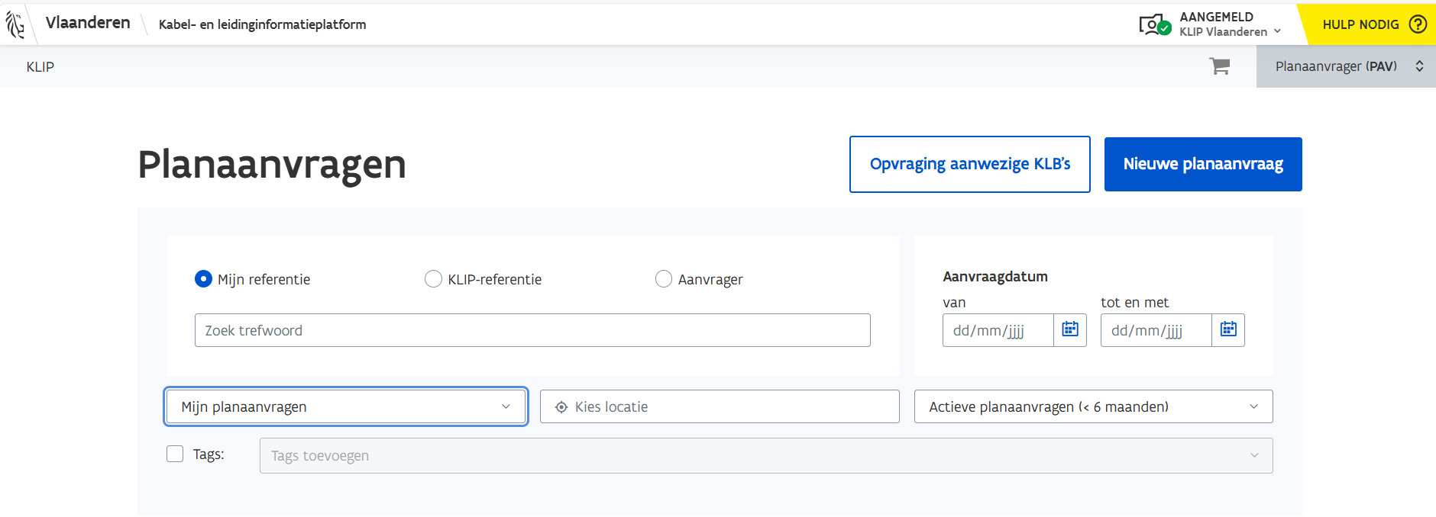Enable the Tags checkbox
This screenshot has height=517, width=1436.
(x=175, y=454)
